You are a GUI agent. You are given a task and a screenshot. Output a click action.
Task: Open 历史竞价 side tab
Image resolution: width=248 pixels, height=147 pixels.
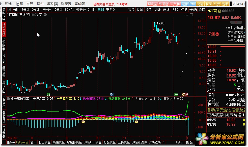(4, 102)
